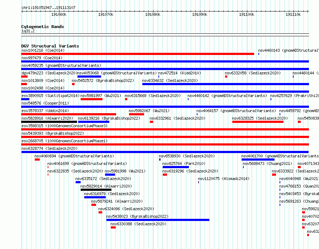The height and width of the screenshot is (249, 319).
Task: Click nsv5879241 (Almarri2020) label
Action: coord(117,201)
